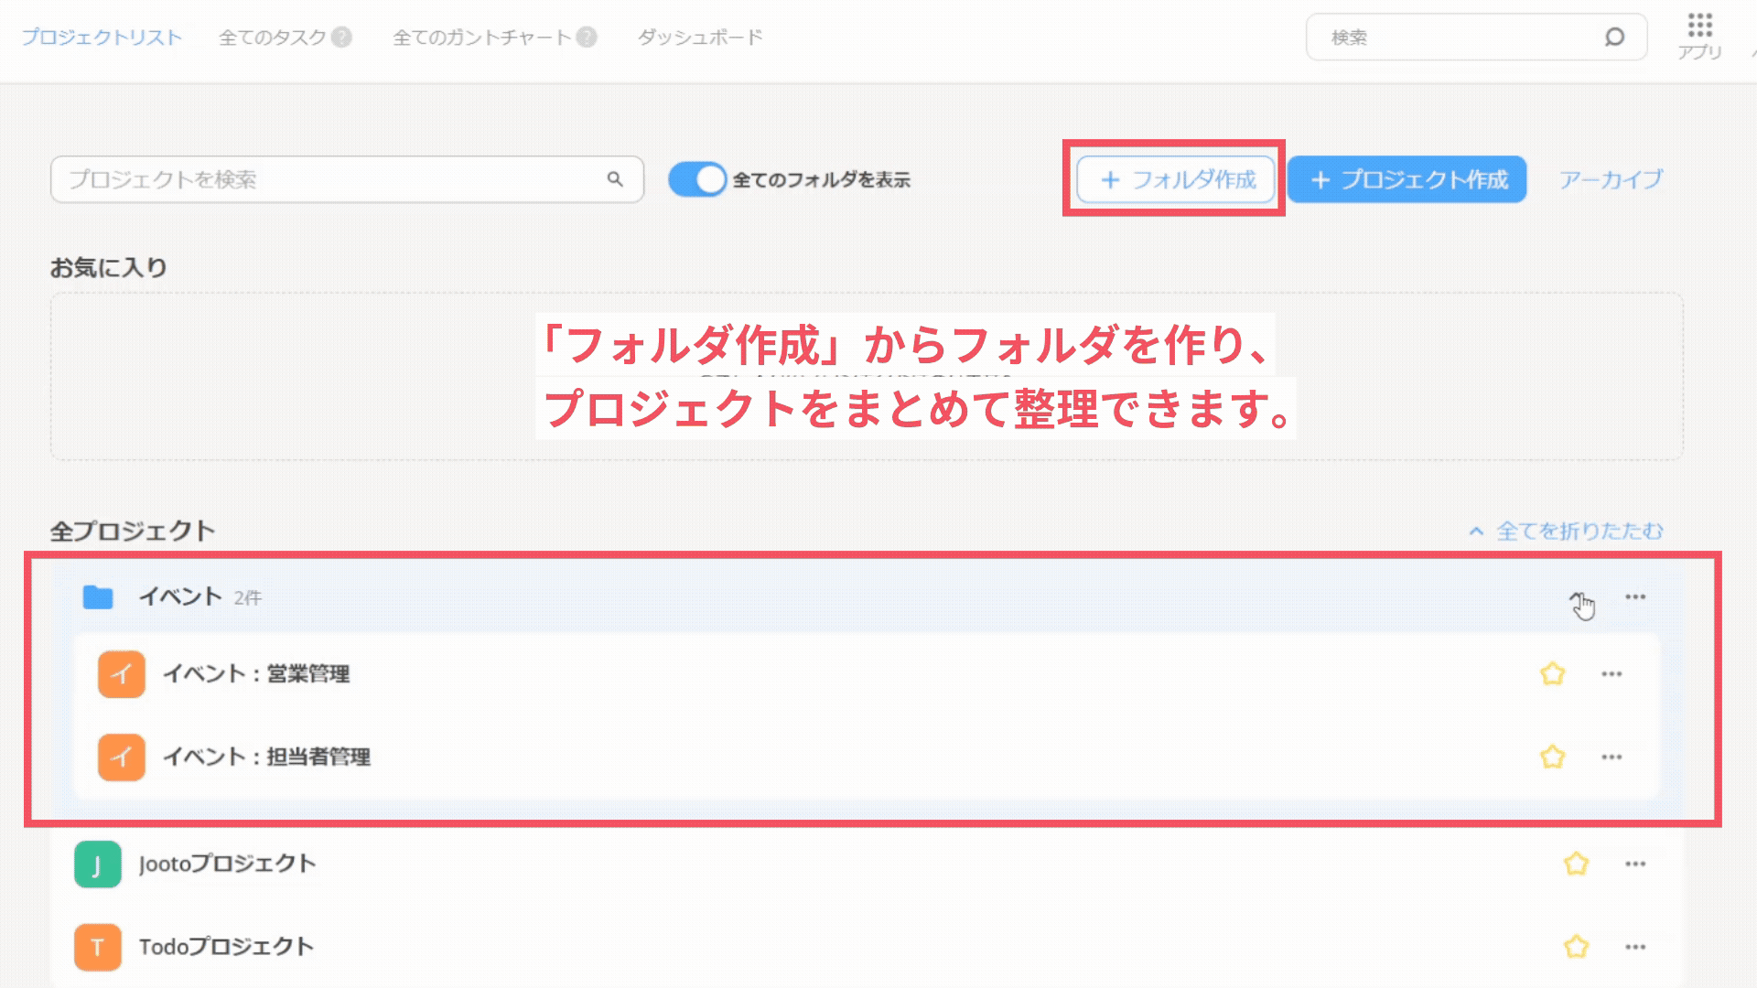1757x988 pixels.
Task: Open more options for Todoプロジェクト
Action: pyautogui.click(x=1635, y=947)
